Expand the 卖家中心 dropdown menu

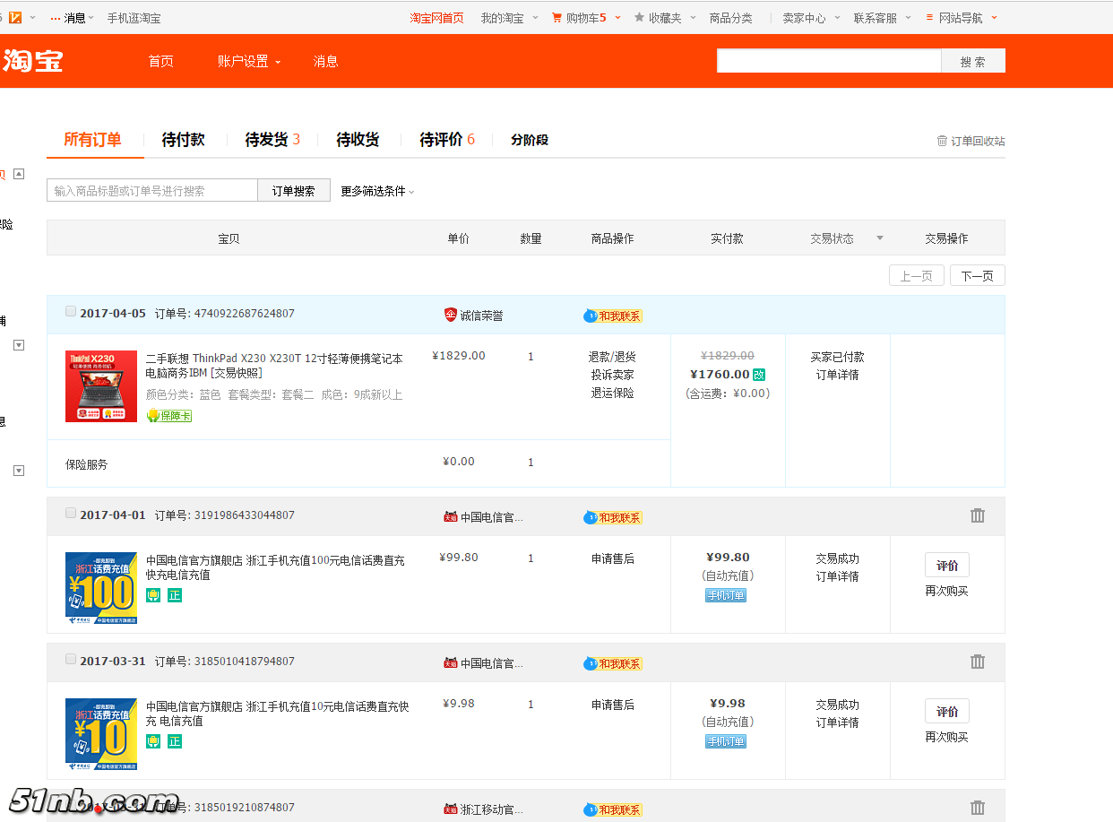click(x=811, y=18)
